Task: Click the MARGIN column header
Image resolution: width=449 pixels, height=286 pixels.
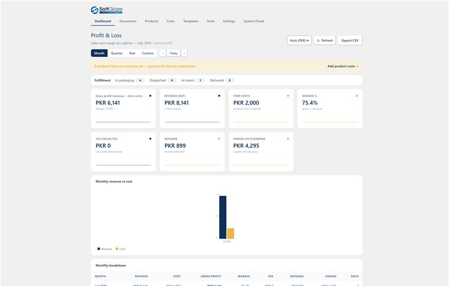Action: (x=244, y=276)
